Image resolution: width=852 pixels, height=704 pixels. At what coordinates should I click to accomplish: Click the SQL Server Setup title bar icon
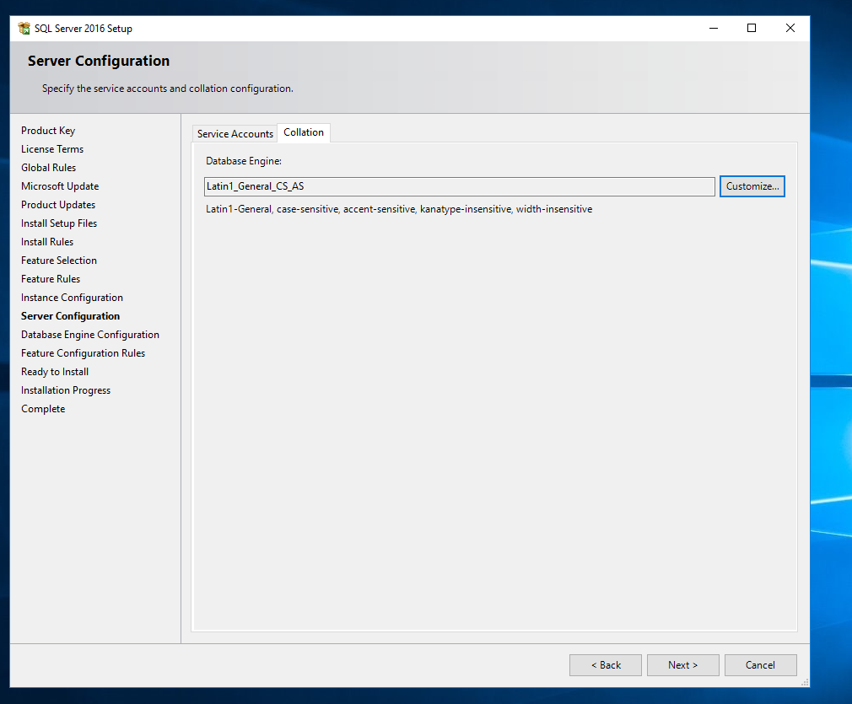pyautogui.click(x=24, y=29)
